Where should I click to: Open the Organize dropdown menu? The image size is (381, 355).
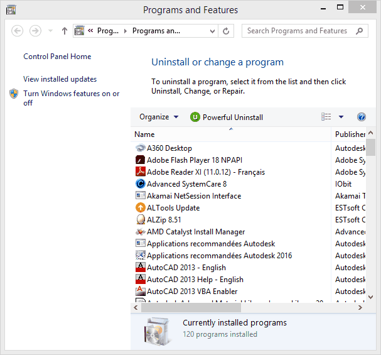click(159, 117)
